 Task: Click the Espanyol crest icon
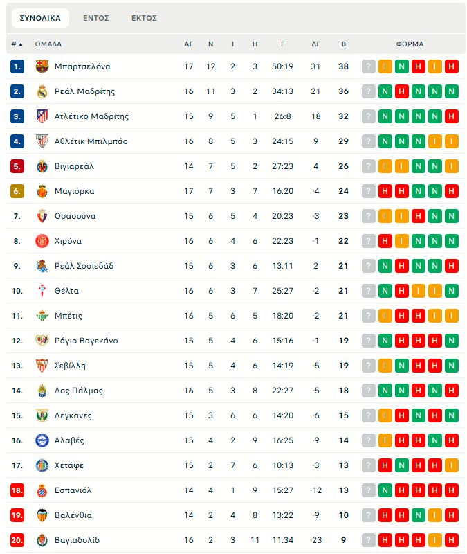tap(42, 490)
